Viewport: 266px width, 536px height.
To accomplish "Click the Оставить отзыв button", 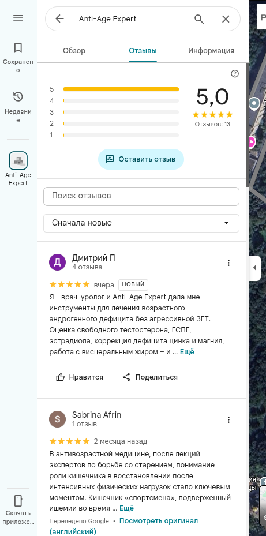I will pos(141,159).
